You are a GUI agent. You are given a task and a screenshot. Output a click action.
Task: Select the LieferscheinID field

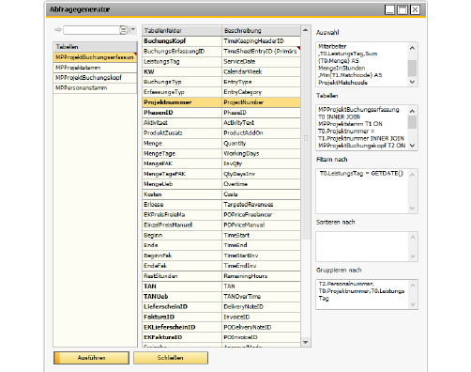pos(182,307)
